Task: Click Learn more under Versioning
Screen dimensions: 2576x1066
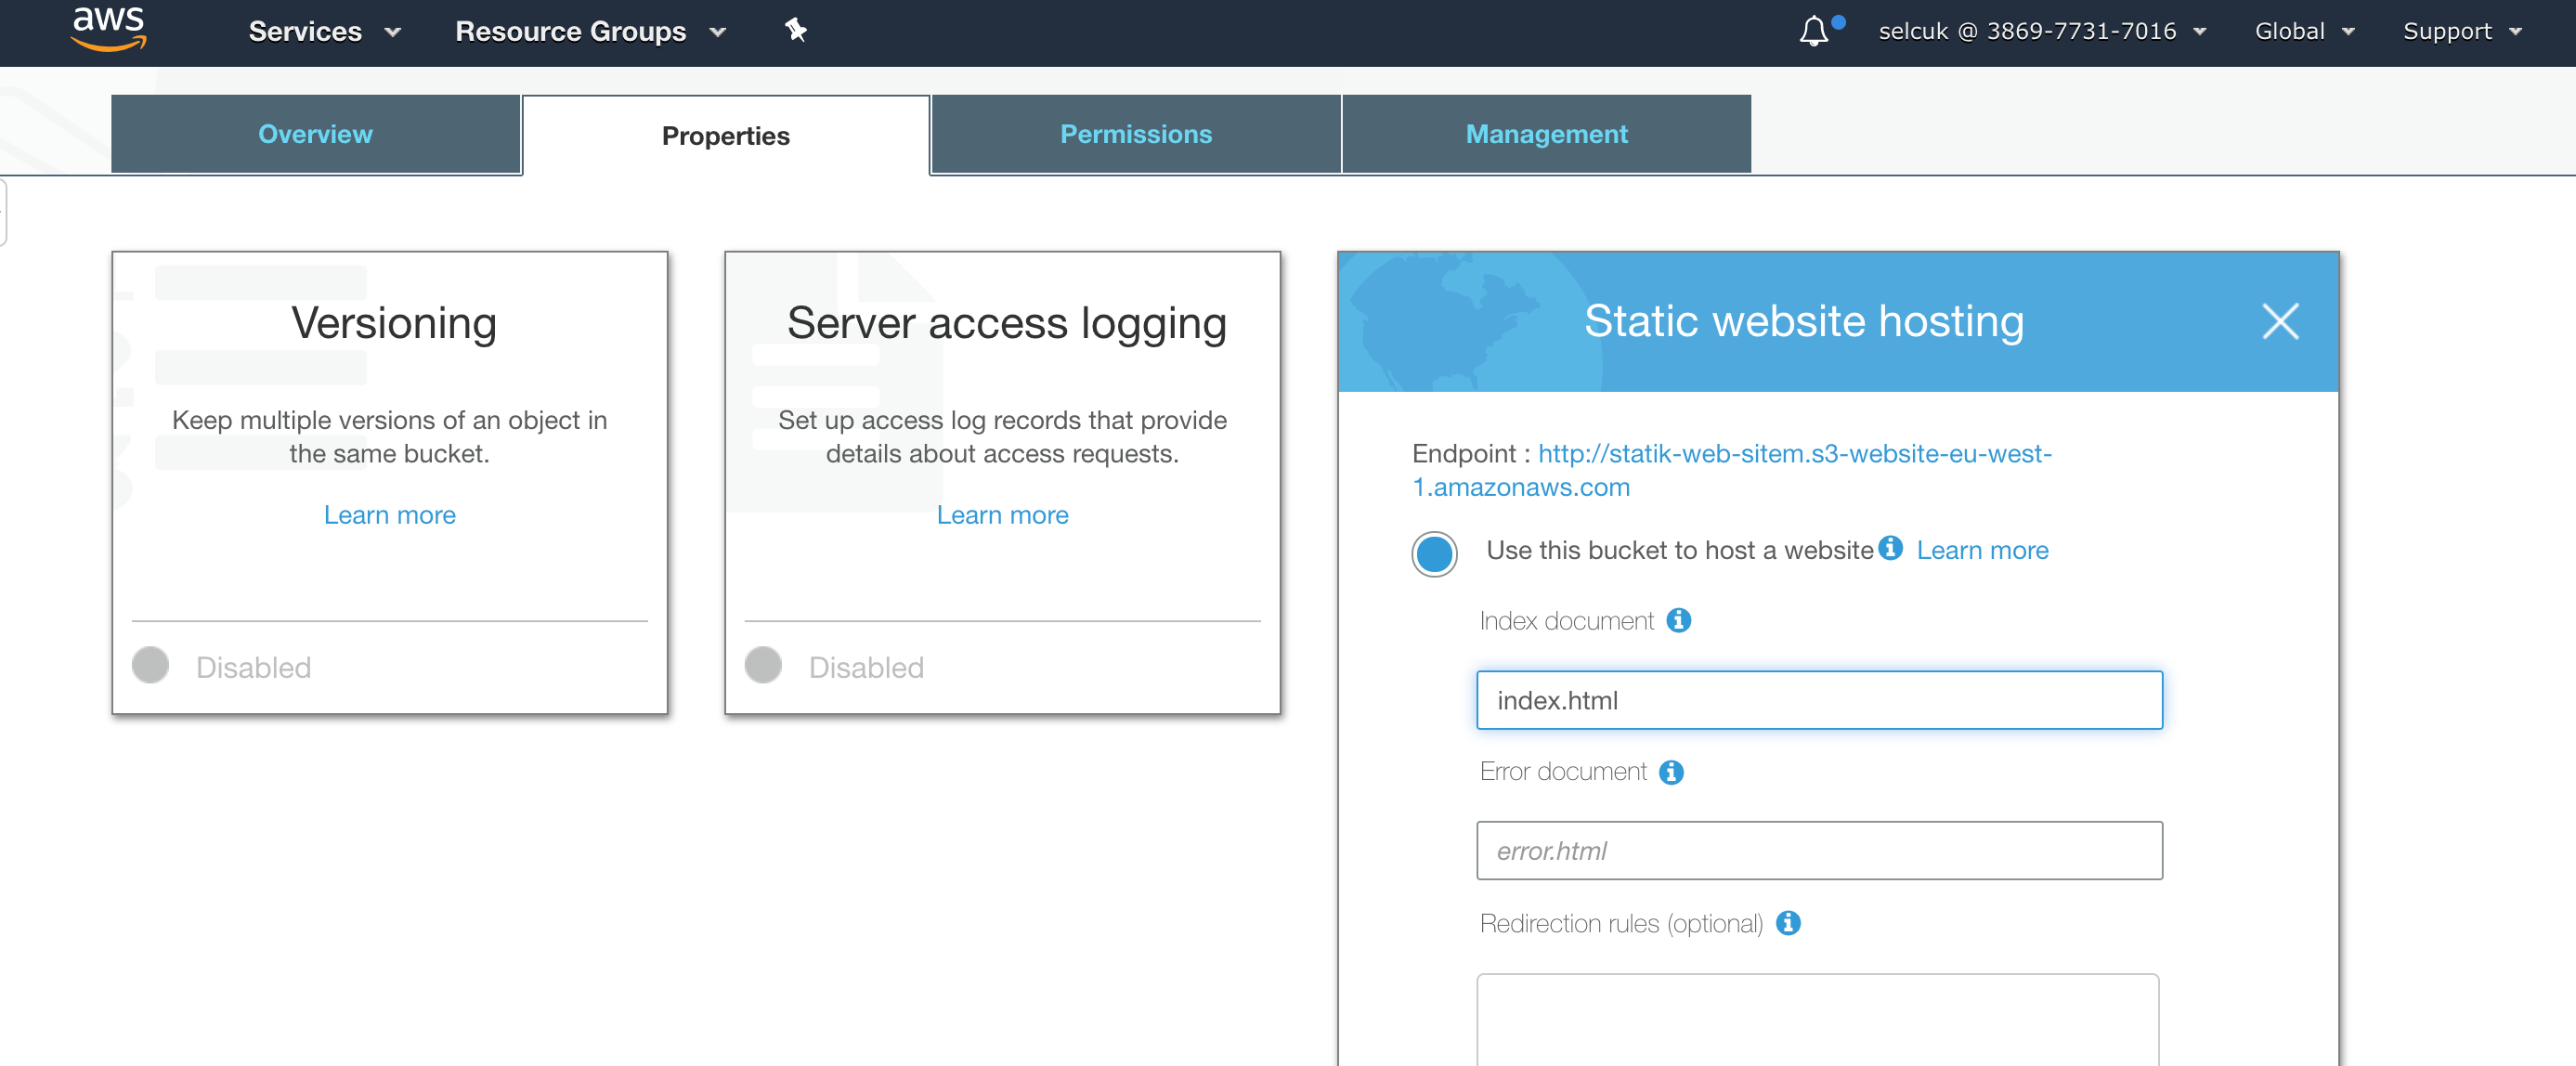Action: pos(390,515)
